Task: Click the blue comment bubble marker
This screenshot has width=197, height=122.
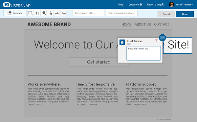Action: (x=163, y=38)
